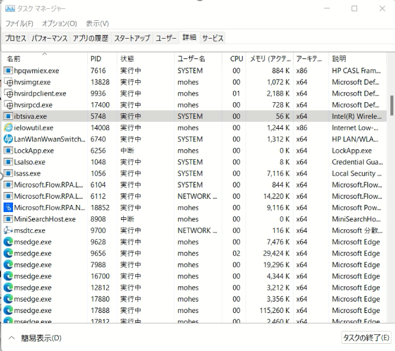Click the LockApp.exe process icon
This screenshot has width=395, height=351.
[x=8, y=151]
